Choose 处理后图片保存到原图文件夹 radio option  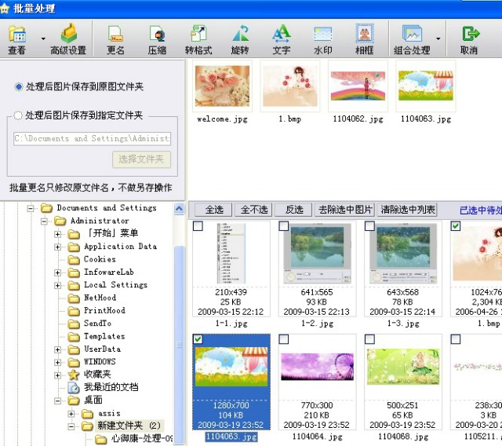[x=19, y=86]
